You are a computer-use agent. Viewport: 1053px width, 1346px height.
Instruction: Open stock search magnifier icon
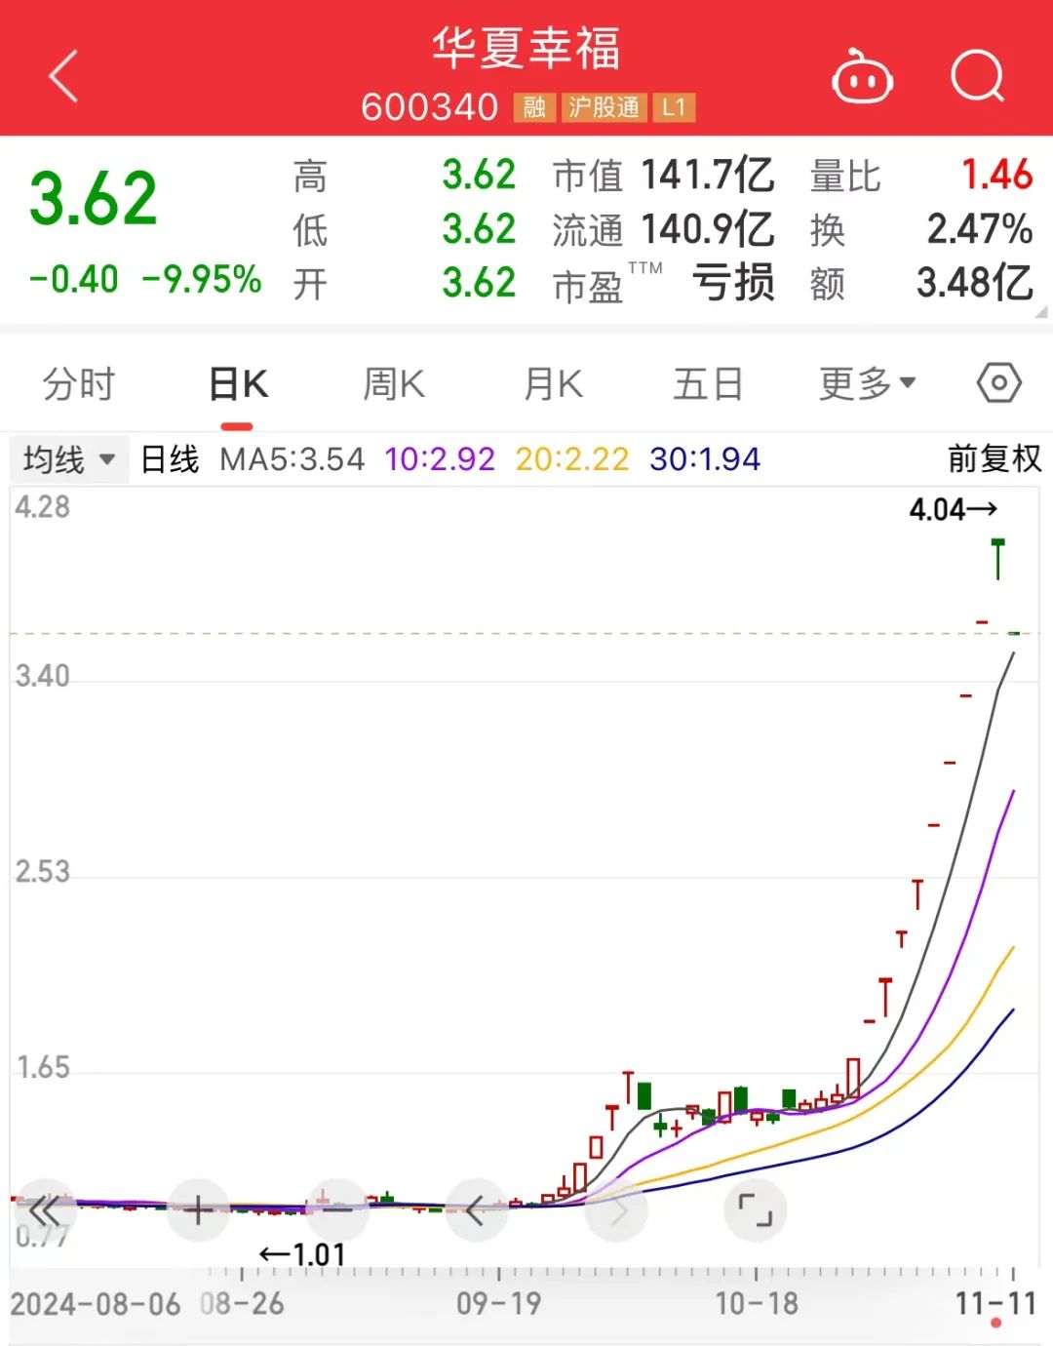[977, 77]
